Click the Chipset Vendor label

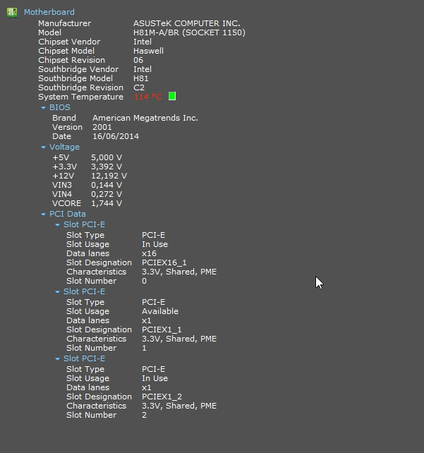click(69, 42)
